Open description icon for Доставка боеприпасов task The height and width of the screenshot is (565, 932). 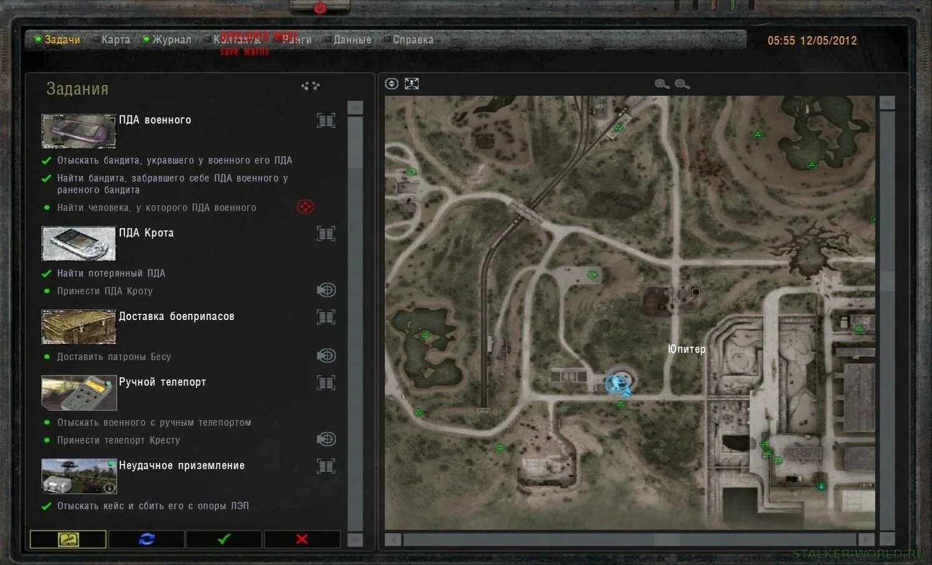click(x=326, y=317)
